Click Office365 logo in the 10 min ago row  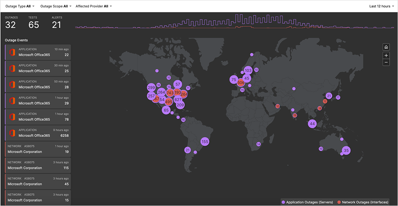12,52
